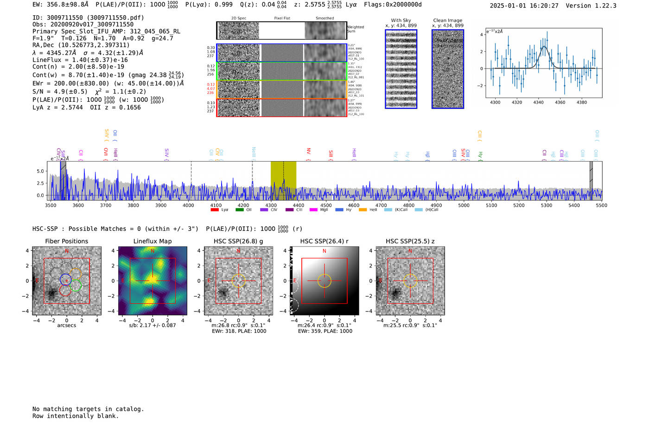Click the Smoothed column header

(325, 19)
